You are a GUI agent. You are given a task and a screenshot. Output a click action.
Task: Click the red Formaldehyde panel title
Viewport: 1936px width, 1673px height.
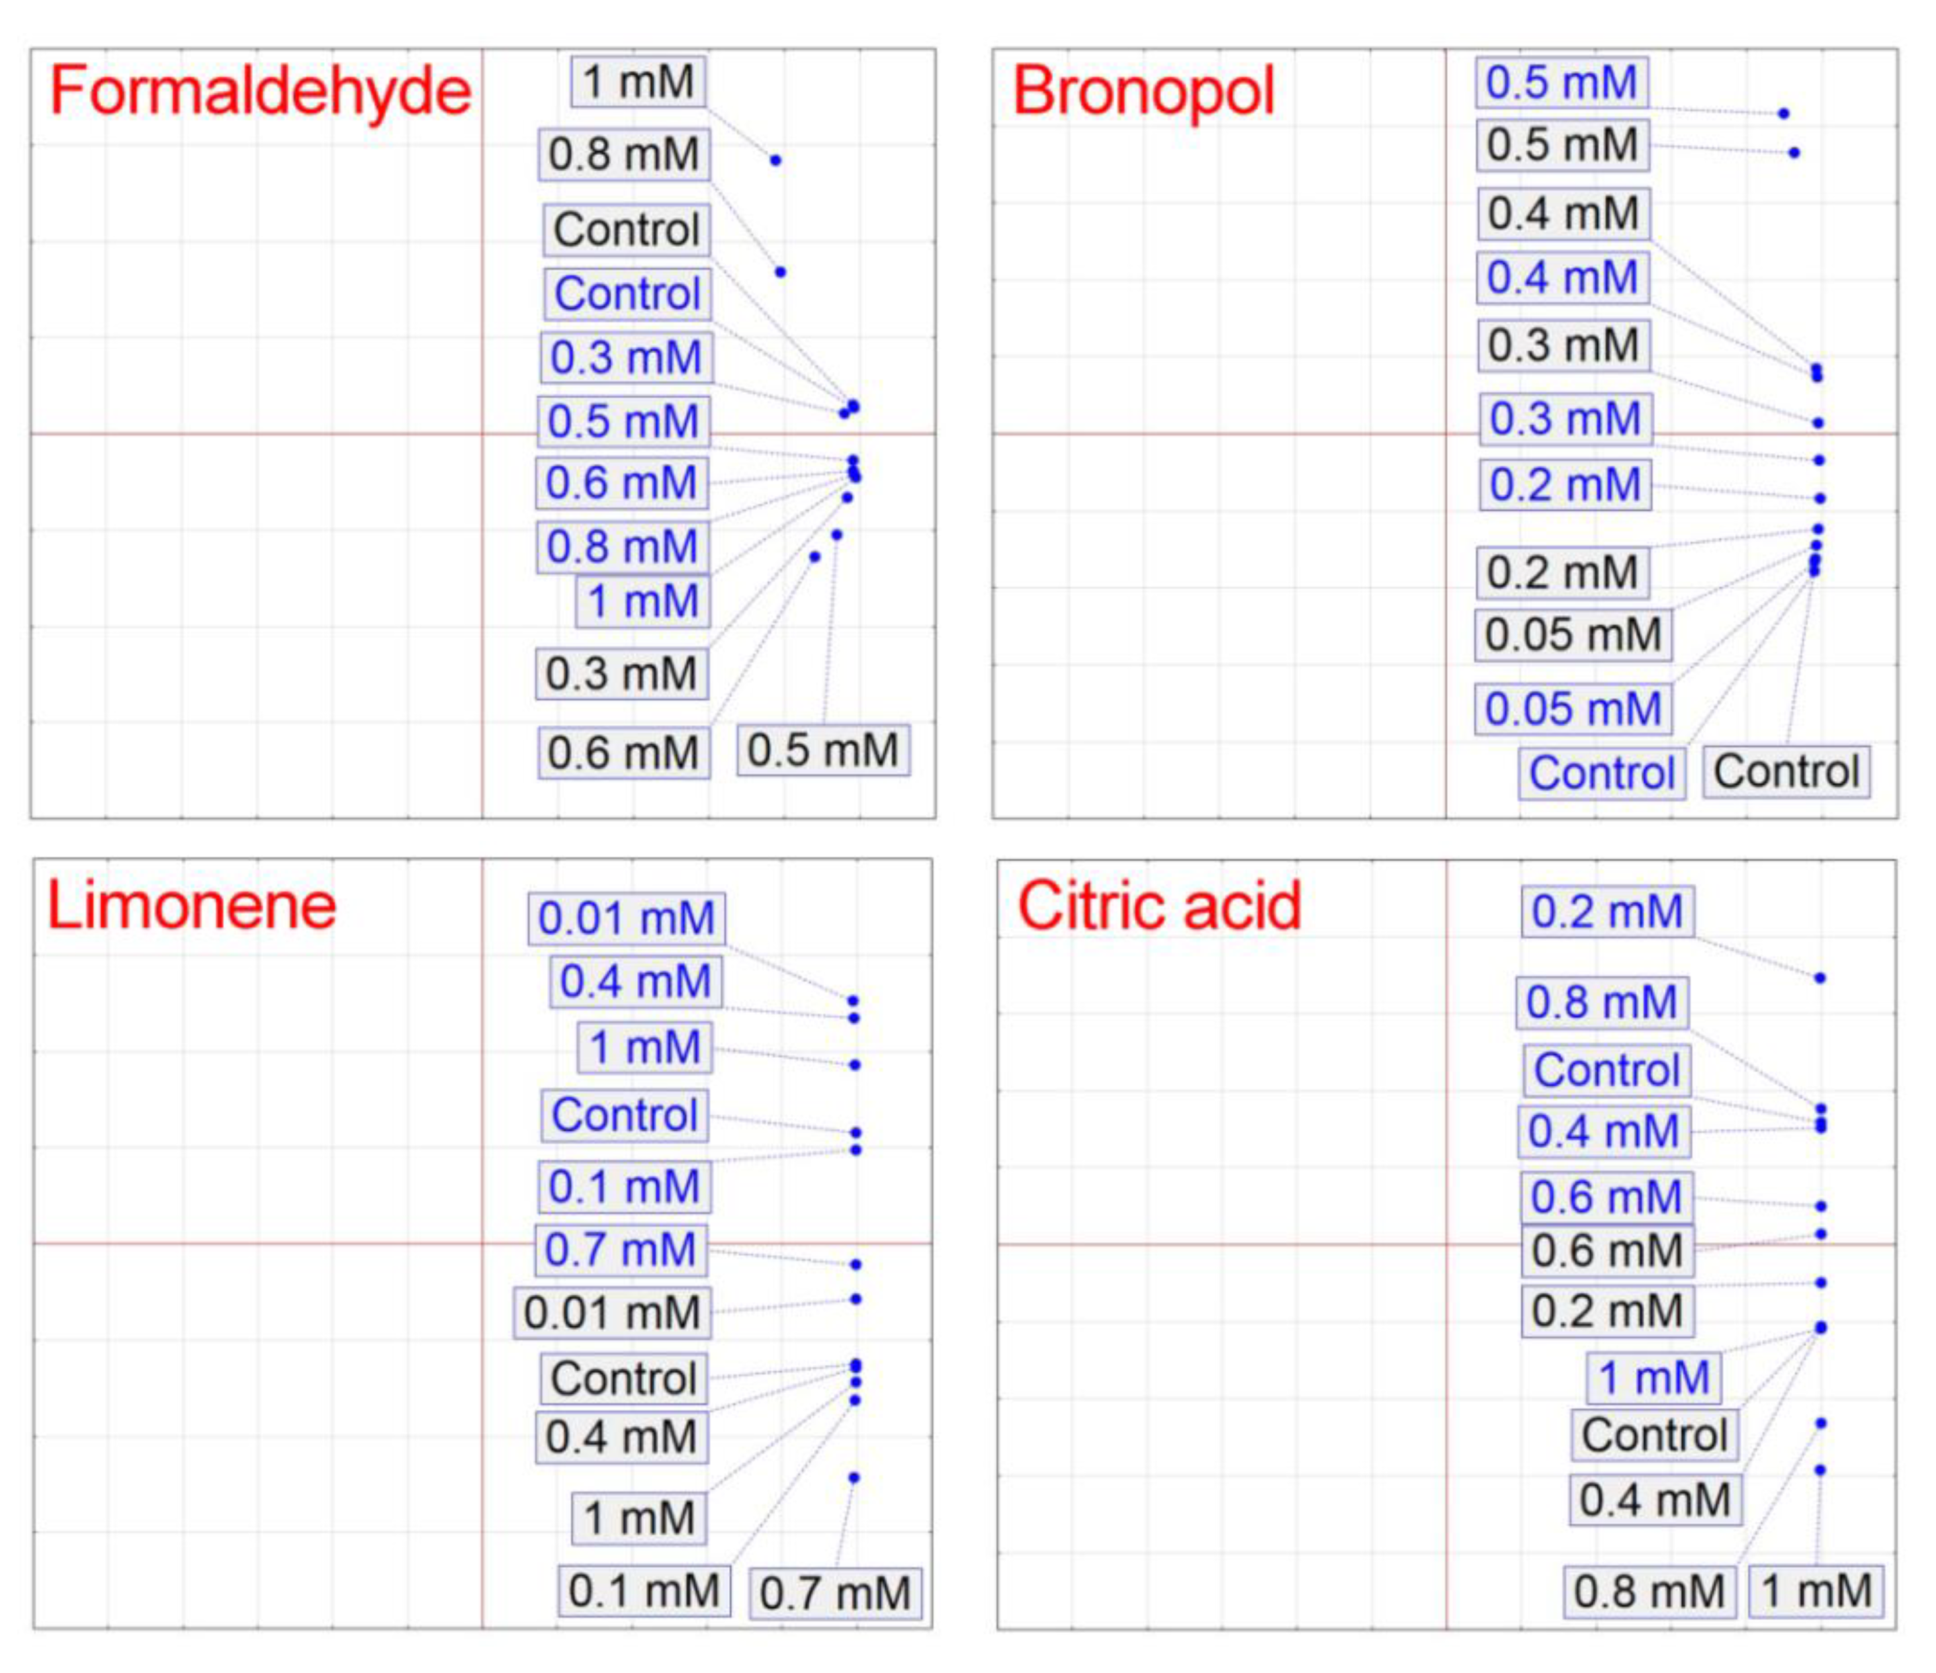(260, 91)
